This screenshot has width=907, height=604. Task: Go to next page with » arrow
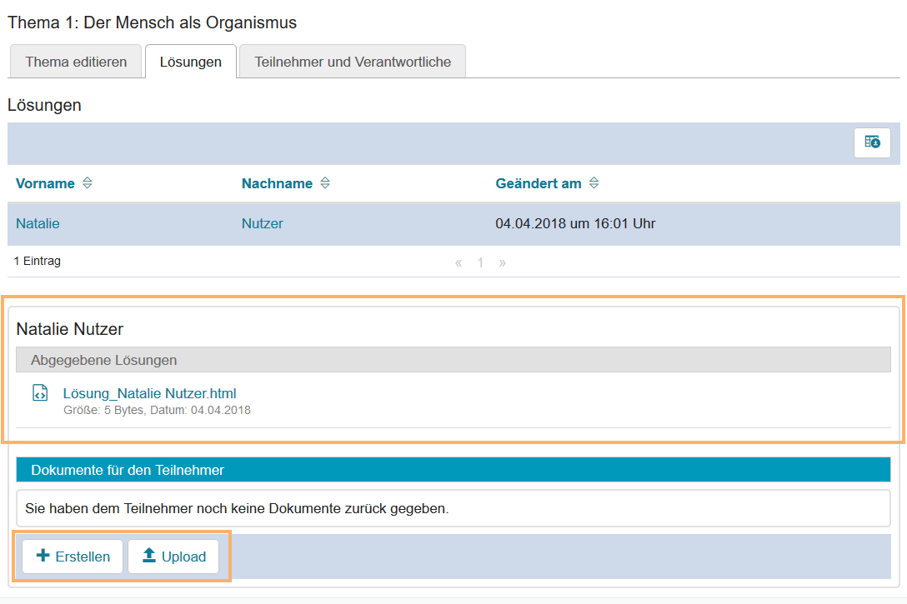(503, 263)
